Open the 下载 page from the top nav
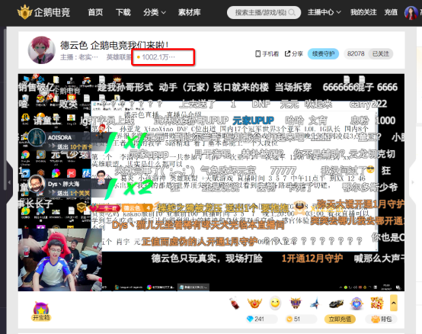 123,12
